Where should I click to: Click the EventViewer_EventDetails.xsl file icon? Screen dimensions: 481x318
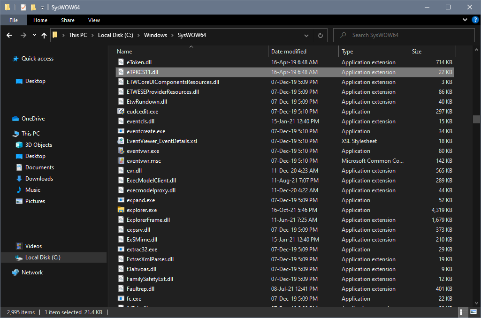point(121,141)
